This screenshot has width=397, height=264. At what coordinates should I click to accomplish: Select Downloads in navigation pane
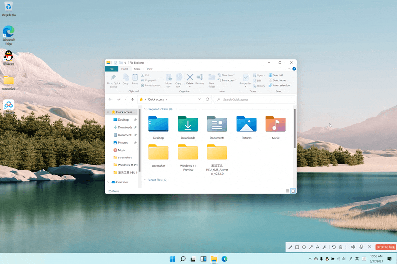tap(125, 127)
